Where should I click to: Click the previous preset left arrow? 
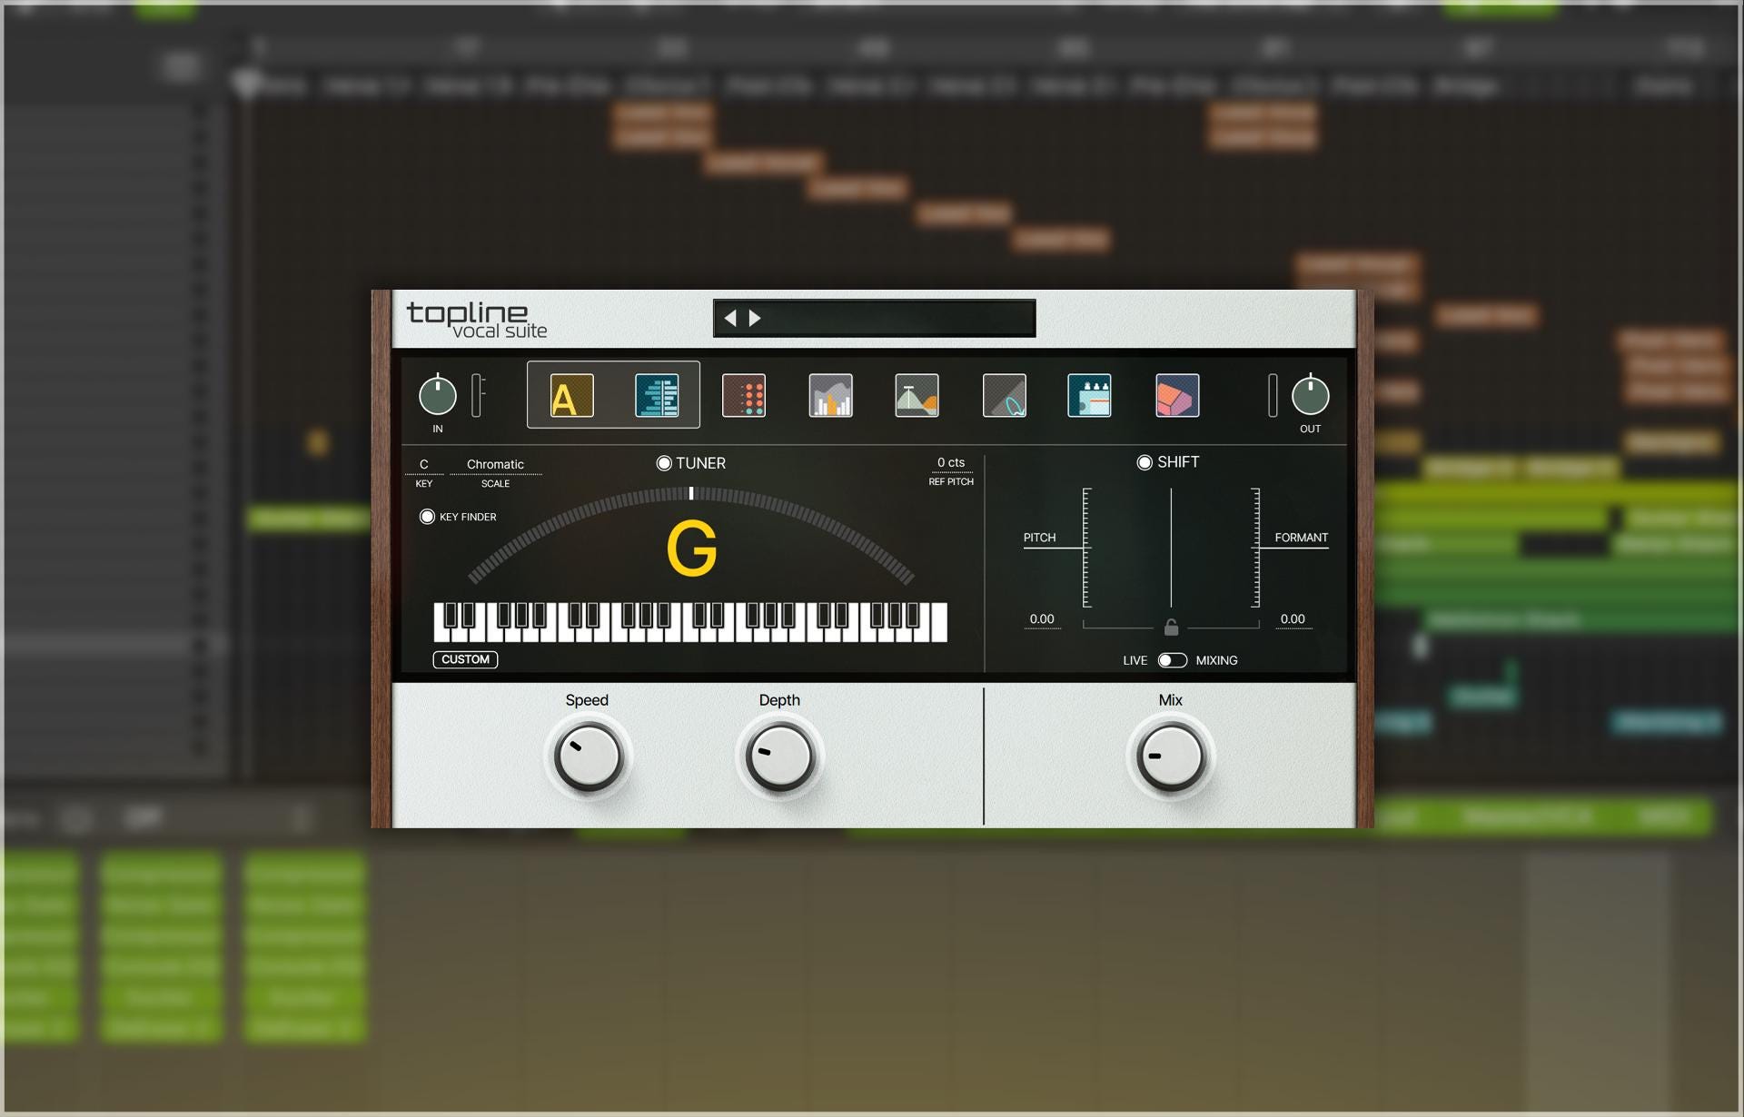tap(730, 318)
